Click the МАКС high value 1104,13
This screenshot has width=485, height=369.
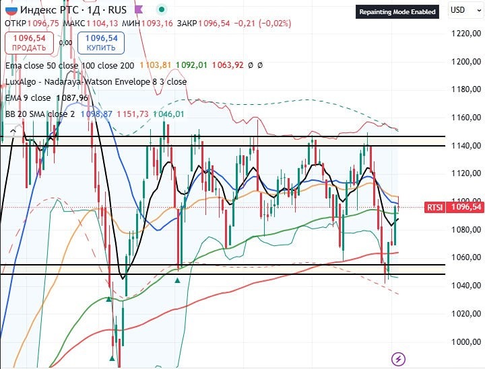coord(102,24)
